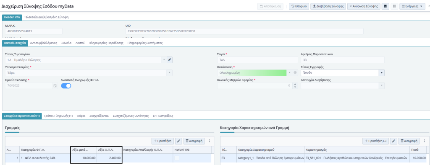This screenshot has width=430, height=165.
Task: Switch to the grid layout view icon
Action: click(x=394, y=6)
